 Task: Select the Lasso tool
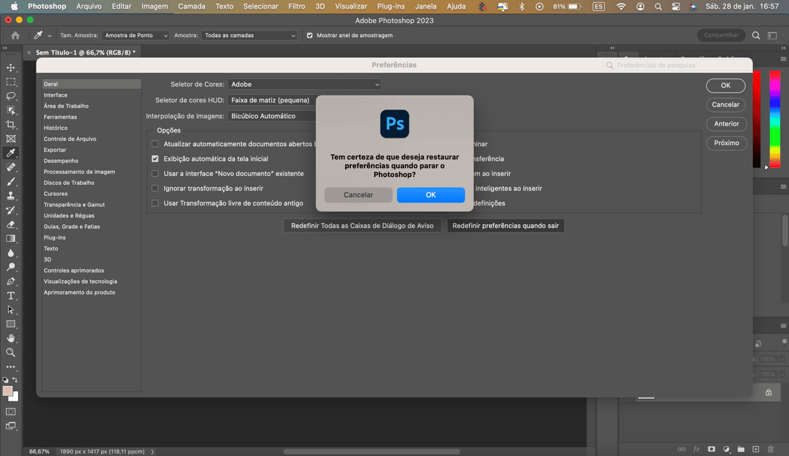coord(11,96)
